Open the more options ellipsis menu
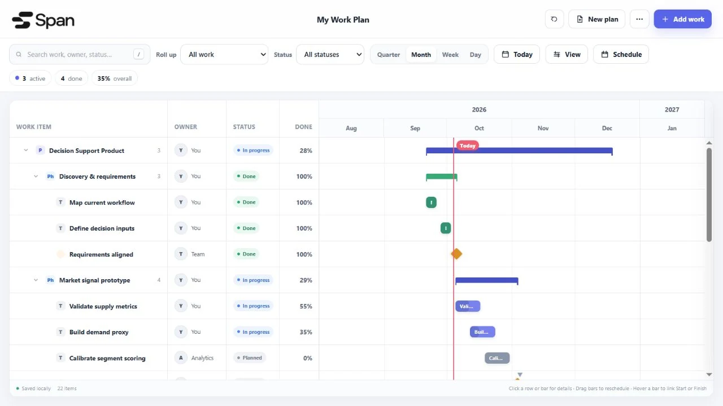This screenshot has width=723, height=406. (x=639, y=19)
